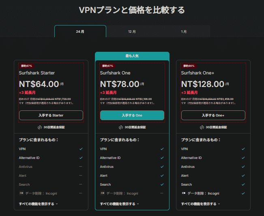Switch to the 1月 billing tab
The image size is (264, 216).
click(184, 32)
